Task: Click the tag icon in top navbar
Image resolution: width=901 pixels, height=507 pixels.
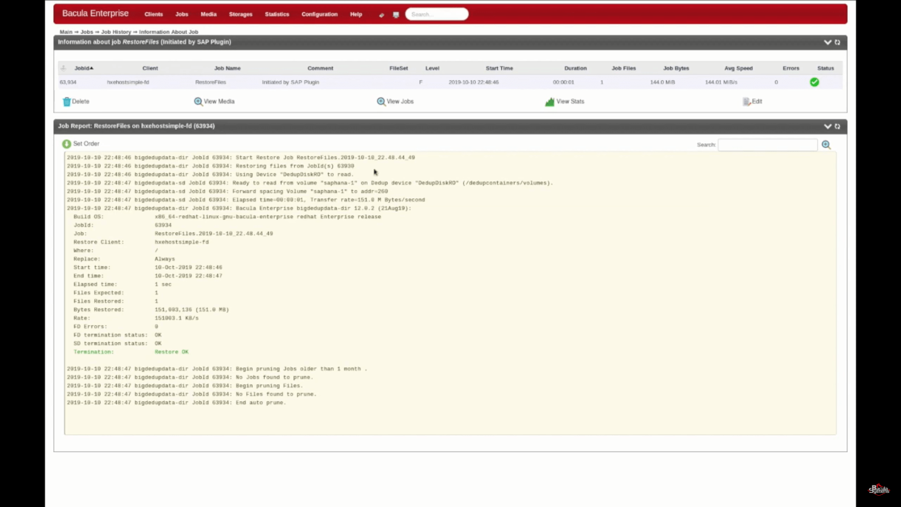Action: pos(382,15)
